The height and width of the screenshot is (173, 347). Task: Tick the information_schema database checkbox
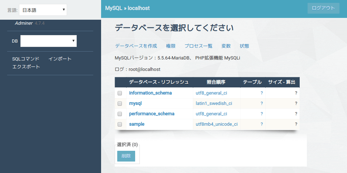click(120, 93)
